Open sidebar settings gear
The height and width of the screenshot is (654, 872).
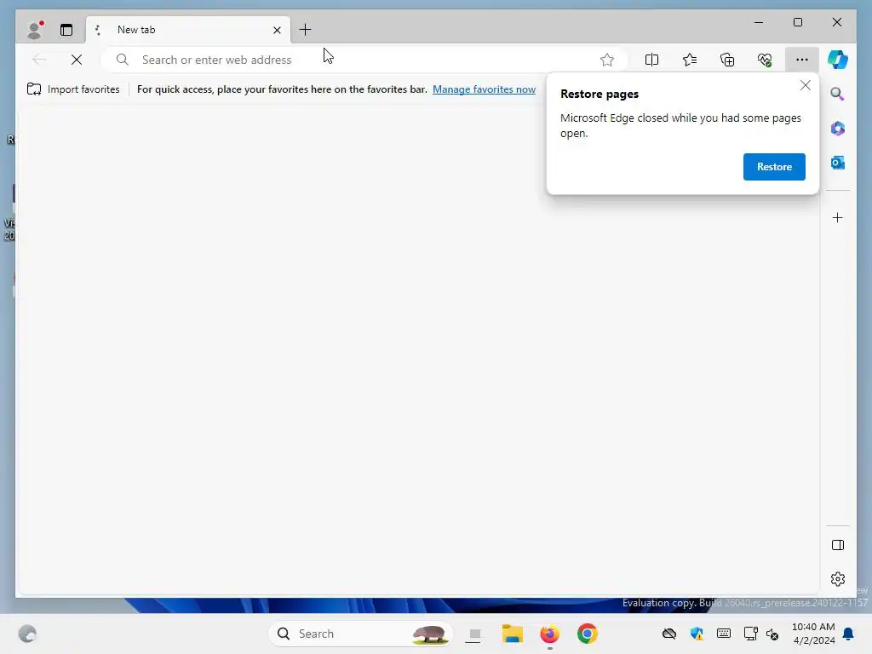(838, 579)
